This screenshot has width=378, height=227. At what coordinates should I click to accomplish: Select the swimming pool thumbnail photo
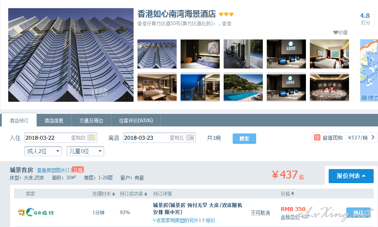tap(243, 88)
